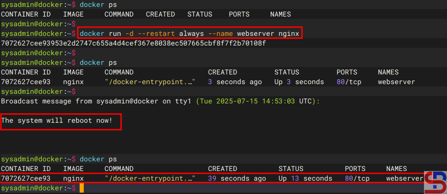
Task: Click NAMES header in the topmost header row
Action: (x=280, y=14)
